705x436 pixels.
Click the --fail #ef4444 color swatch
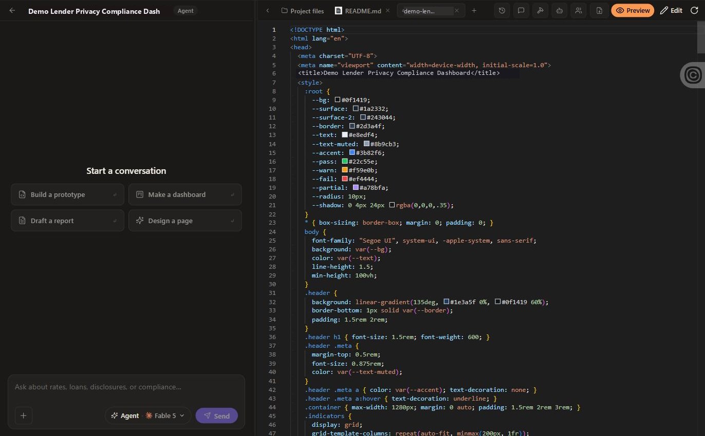pos(345,179)
